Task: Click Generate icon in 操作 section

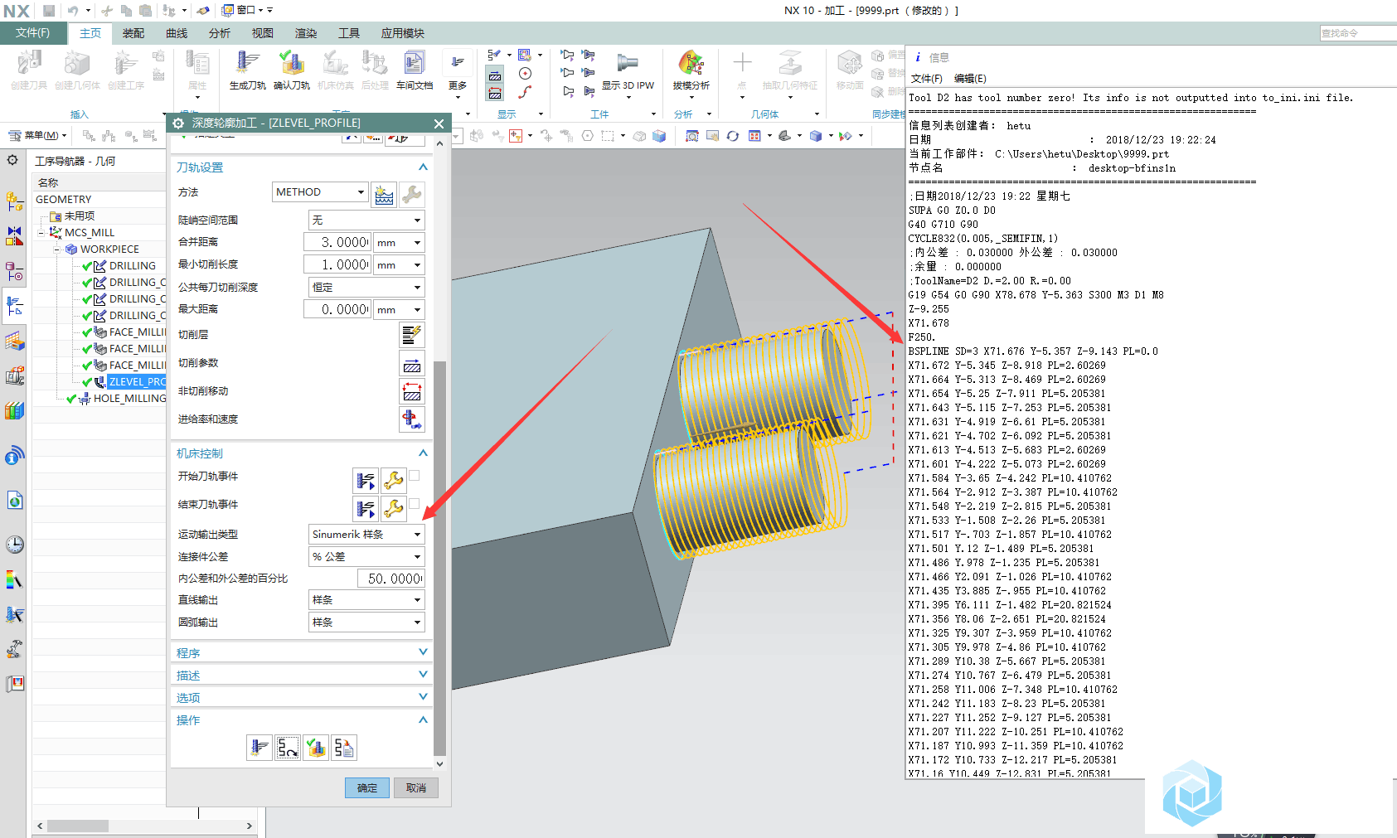Action: (x=260, y=748)
